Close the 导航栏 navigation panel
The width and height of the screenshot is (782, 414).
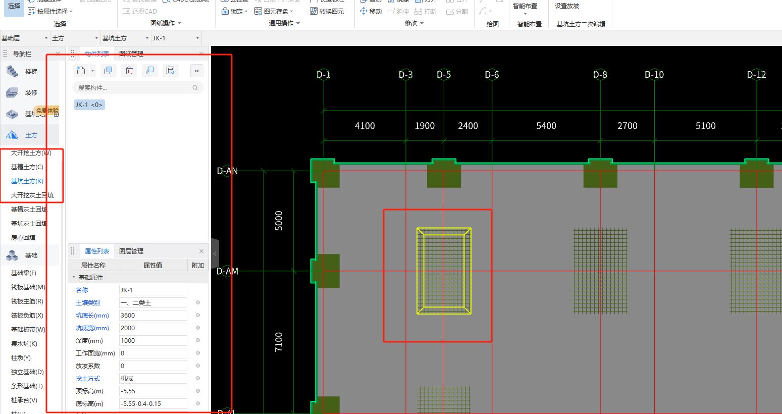(58, 54)
